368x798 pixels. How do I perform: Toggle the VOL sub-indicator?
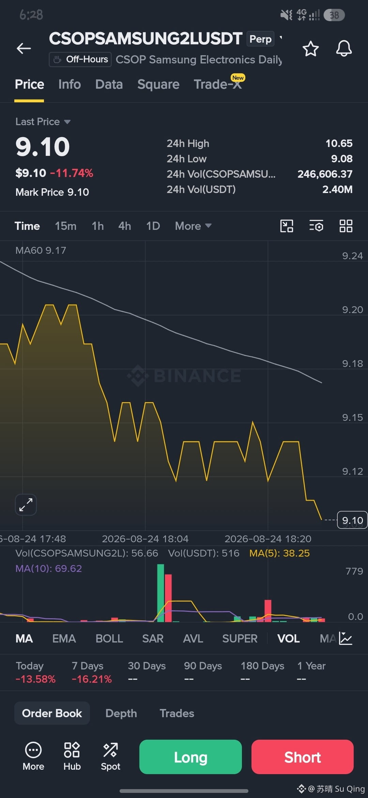pyautogui.click(x=289, y=638)
